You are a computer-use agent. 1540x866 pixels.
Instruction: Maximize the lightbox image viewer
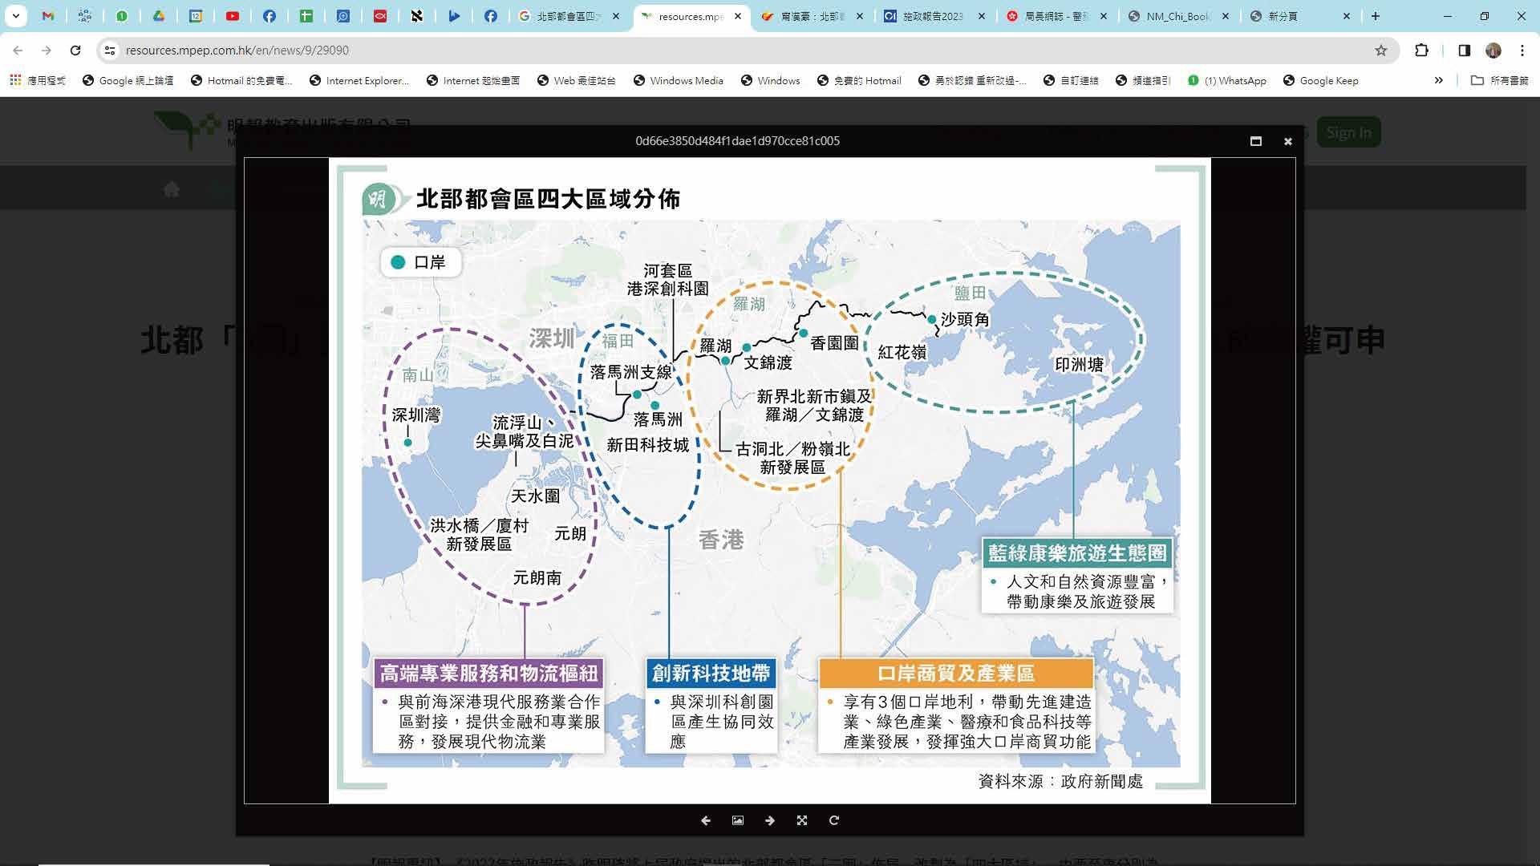coord(1256,141)
